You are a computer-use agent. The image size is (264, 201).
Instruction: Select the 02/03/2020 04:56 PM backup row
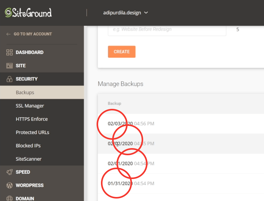pos(181,124)
